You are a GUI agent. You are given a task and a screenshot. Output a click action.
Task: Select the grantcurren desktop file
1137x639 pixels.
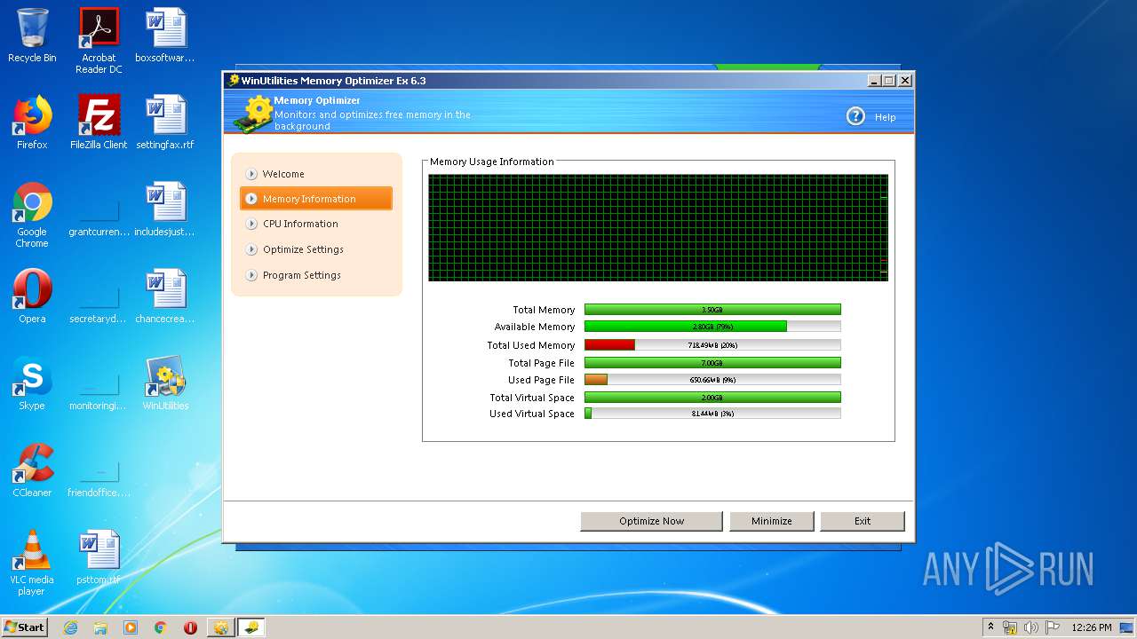(x=99, y=209)
